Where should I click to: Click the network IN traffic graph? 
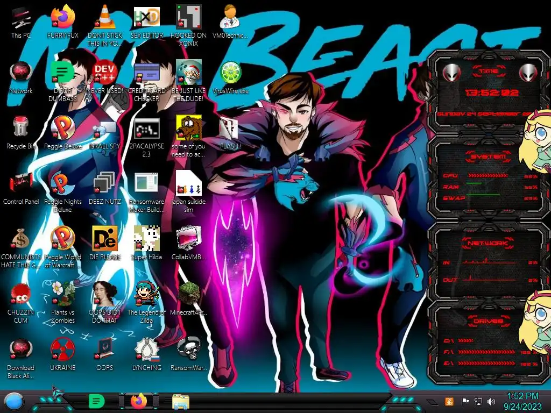[490, 261]
